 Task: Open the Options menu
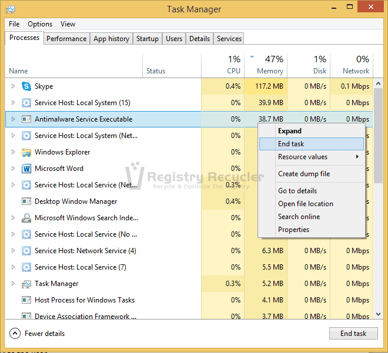click(40, 24)
